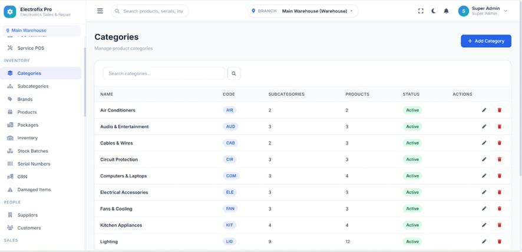
Task: Click Active status for Kitchen Appliances
Action: pos(412,225)
